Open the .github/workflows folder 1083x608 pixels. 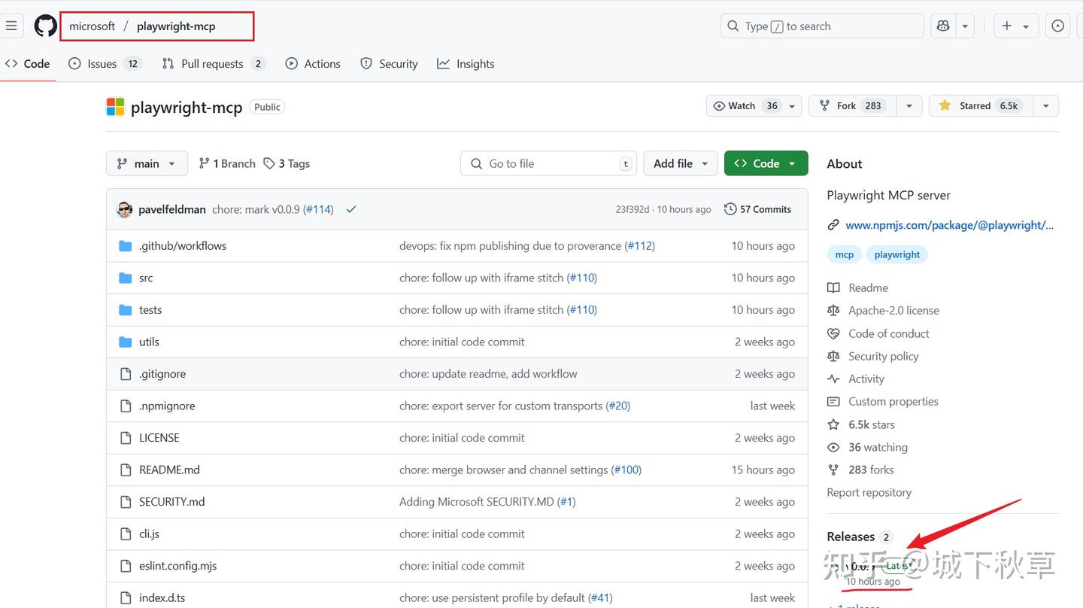point(183,246)
